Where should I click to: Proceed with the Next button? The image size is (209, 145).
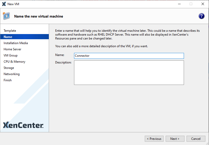pyautogui.click(x=175, y=139)
